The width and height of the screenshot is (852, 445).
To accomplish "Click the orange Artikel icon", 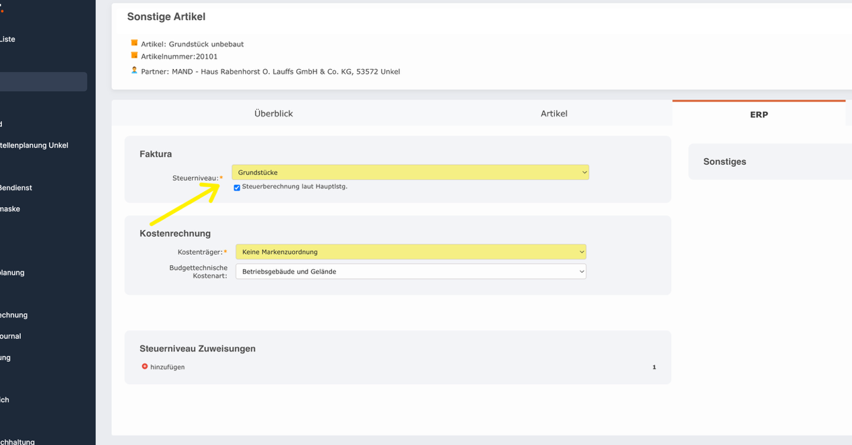I will pyautogui.click(x=134, y=43).
